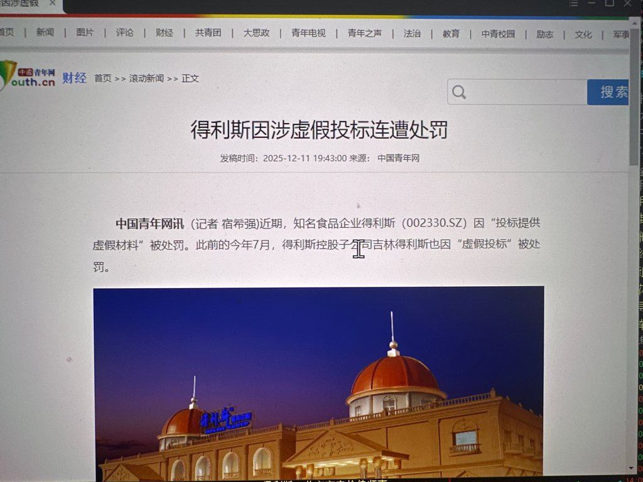Open the 新闻 navigation item

tap(45, 32)
